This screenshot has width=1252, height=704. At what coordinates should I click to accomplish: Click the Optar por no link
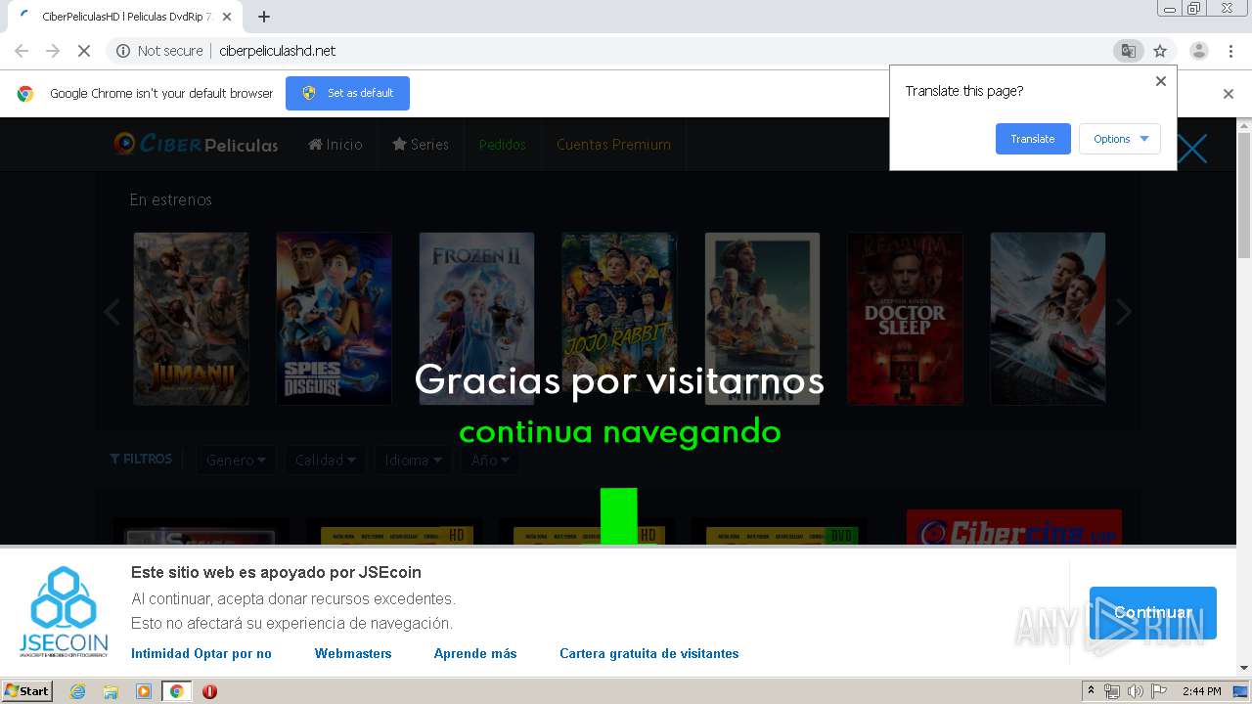[x=234, y=653]
